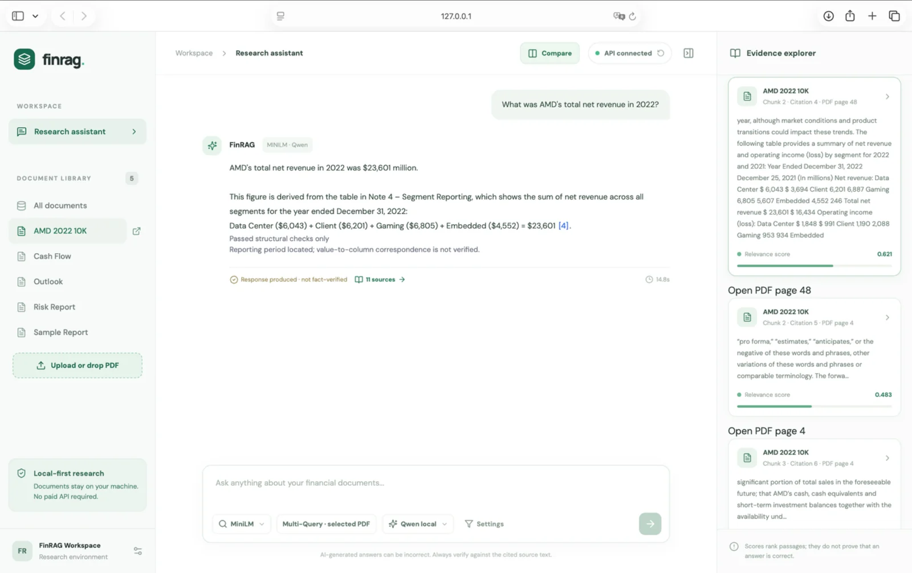
Task: Send the question with the arrow button
Action: pyautogui.click(x=650, y=523)
